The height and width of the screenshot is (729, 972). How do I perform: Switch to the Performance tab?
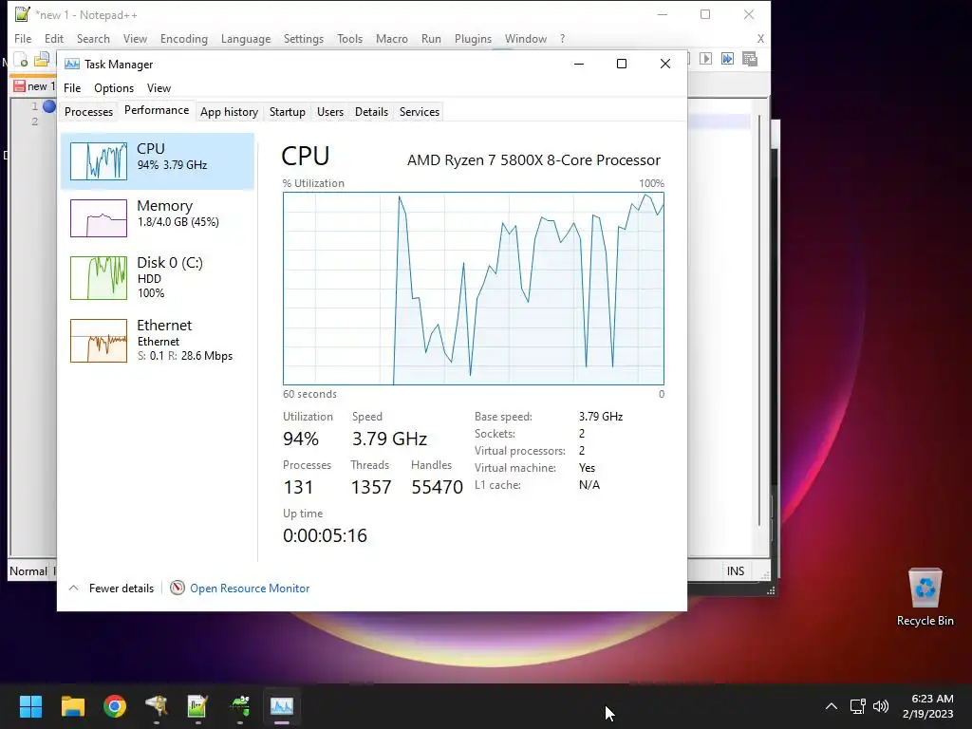[x=157, y=110]
